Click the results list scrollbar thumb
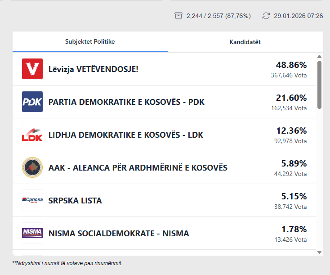Viewport: 330px width, 275px height. (319, 85)
